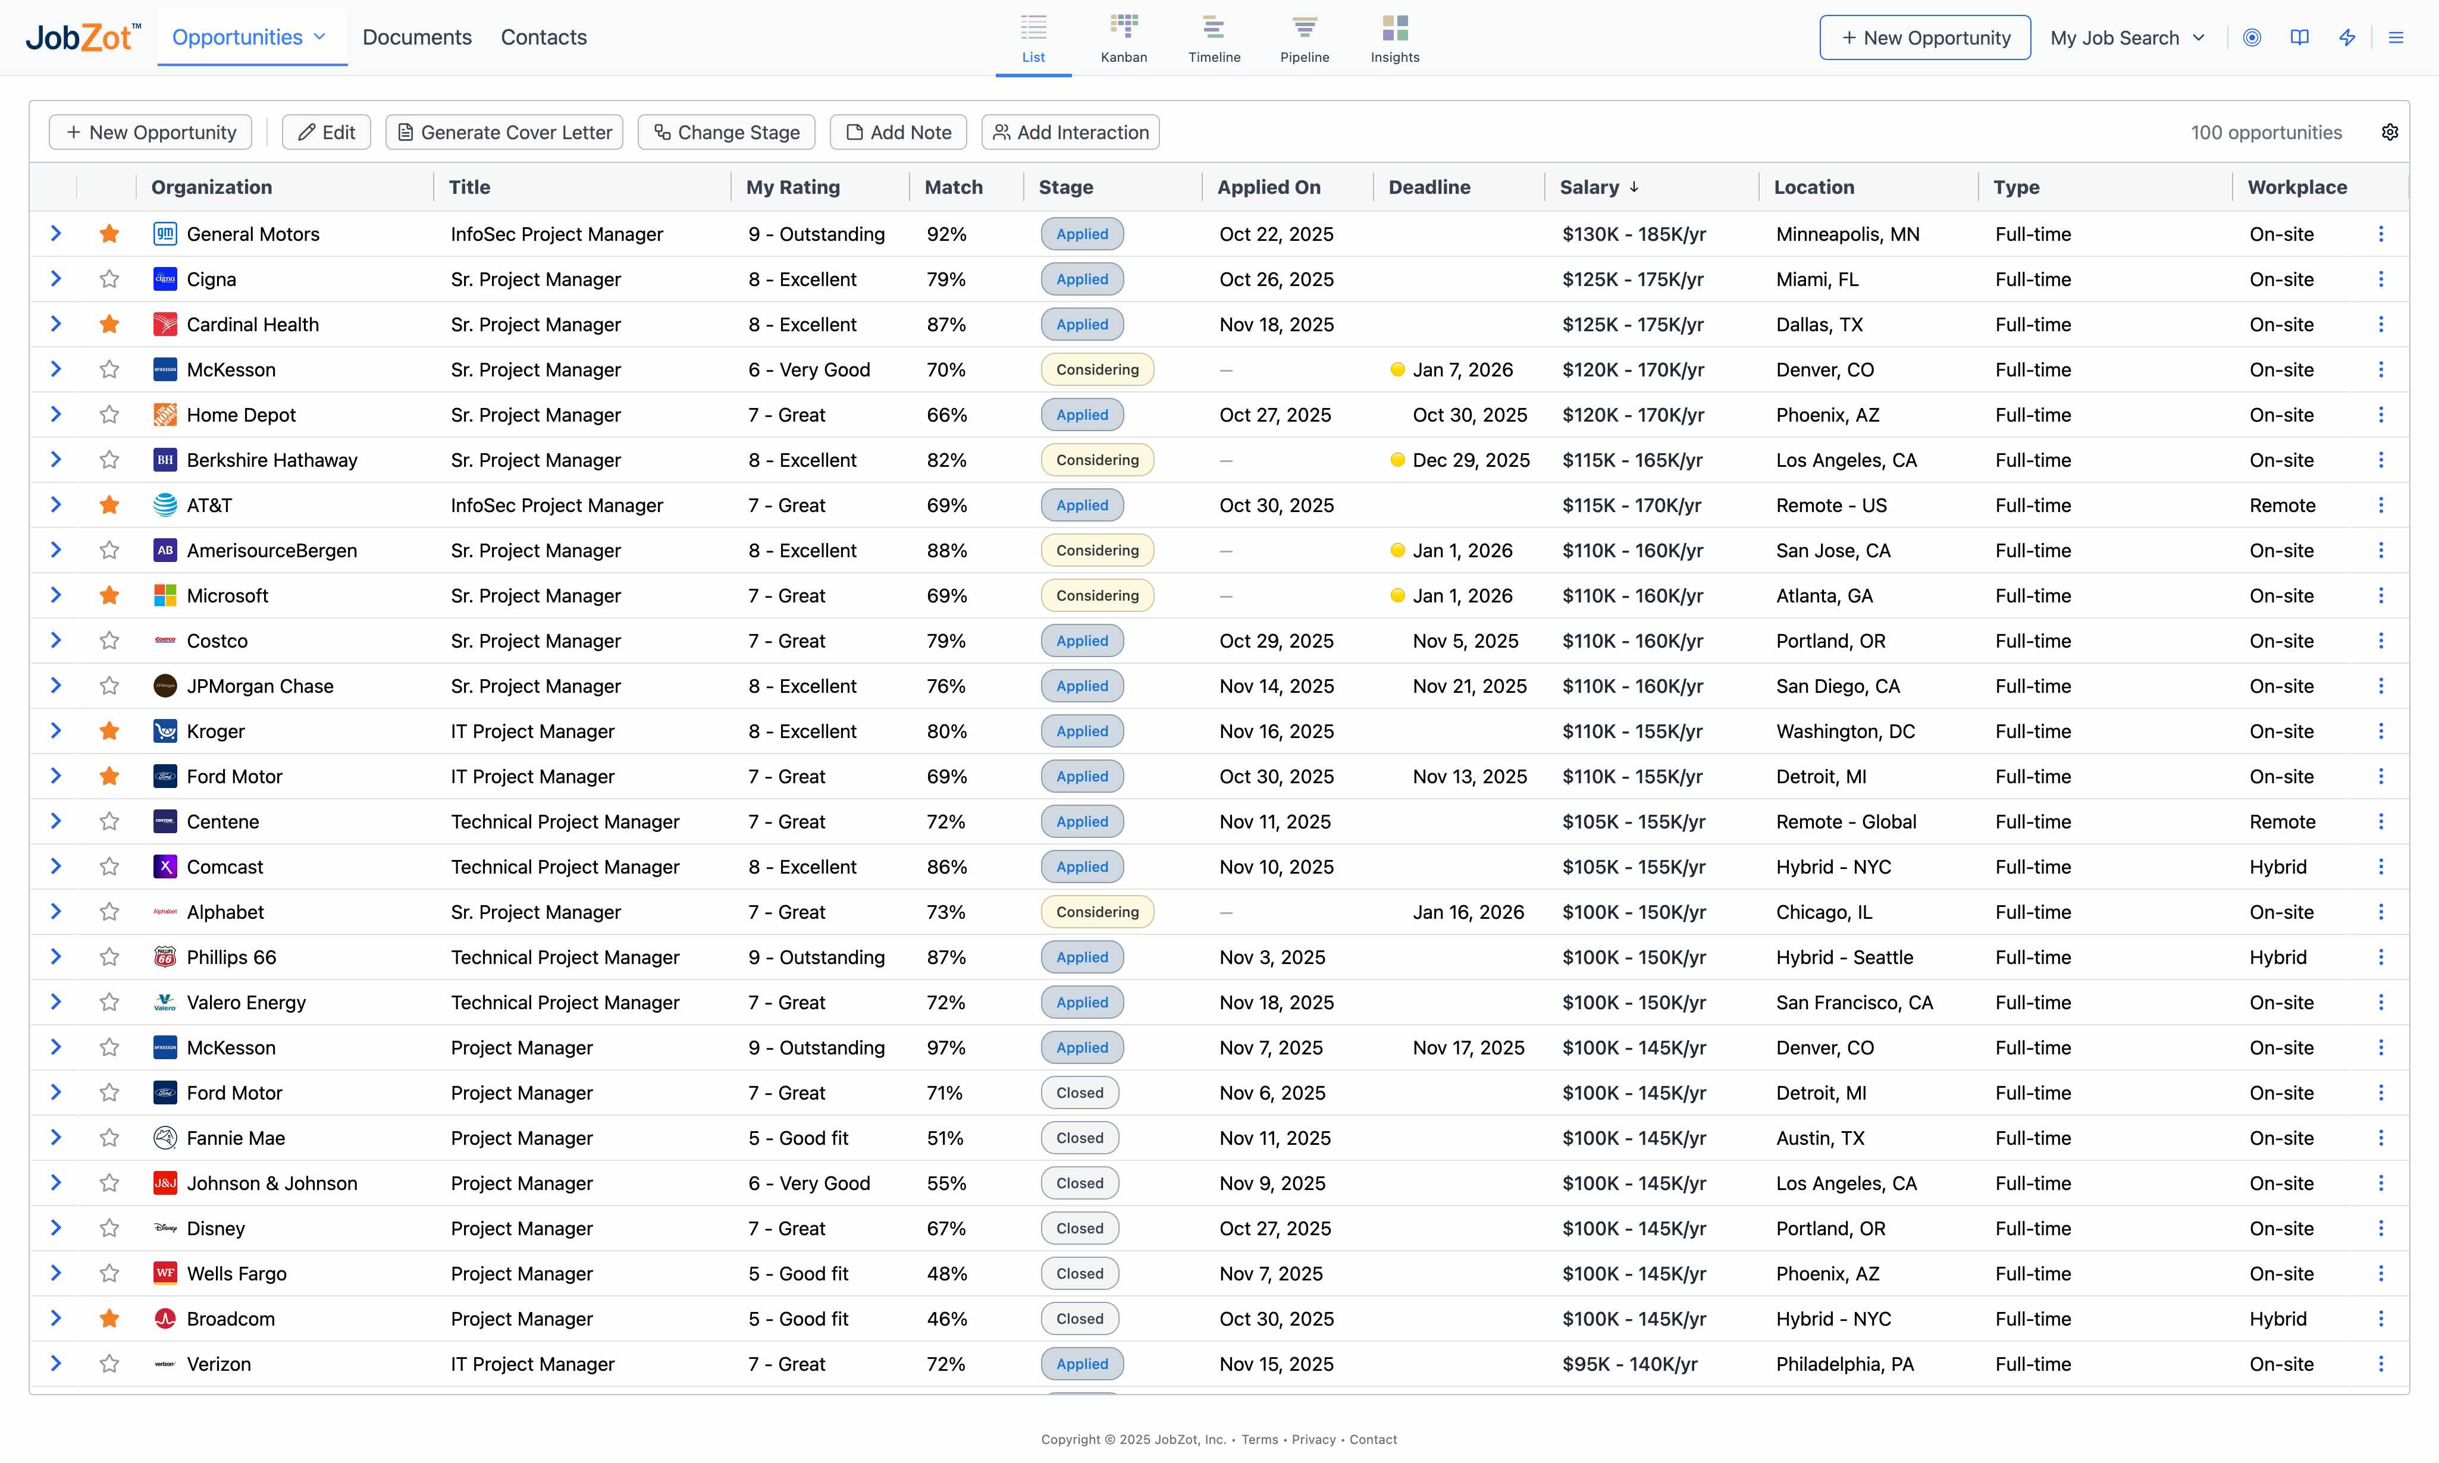Click the Microsoft company logo
This screenshot has width=2439, height=1463.
click(165, 595)
